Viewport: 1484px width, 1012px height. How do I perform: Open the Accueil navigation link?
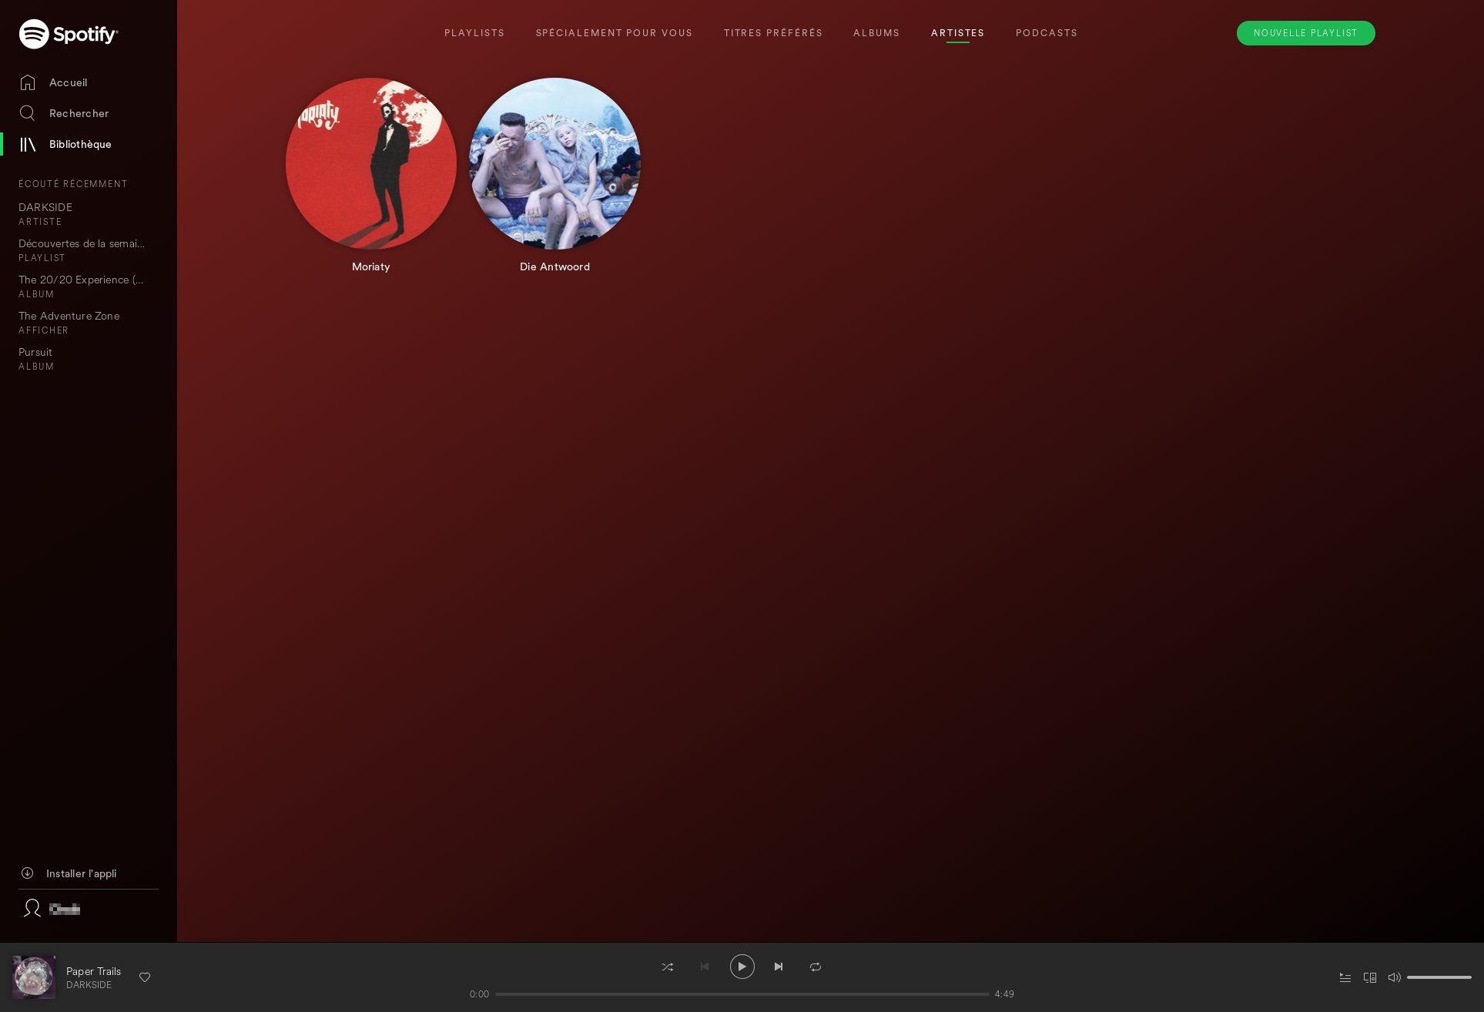click(x=69, y=82)
